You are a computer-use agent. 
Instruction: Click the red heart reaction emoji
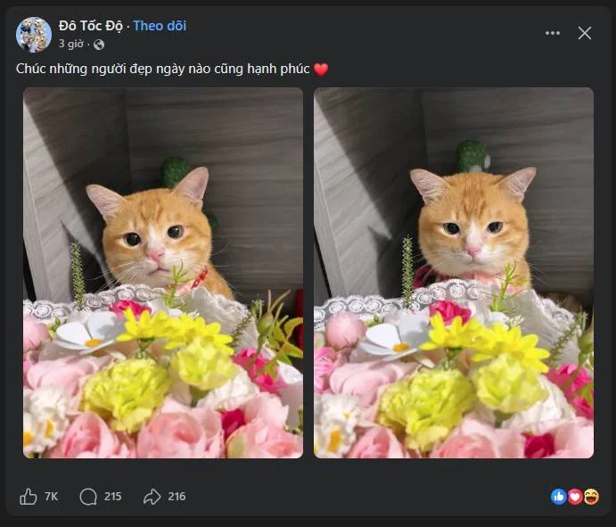pos(575,497)
